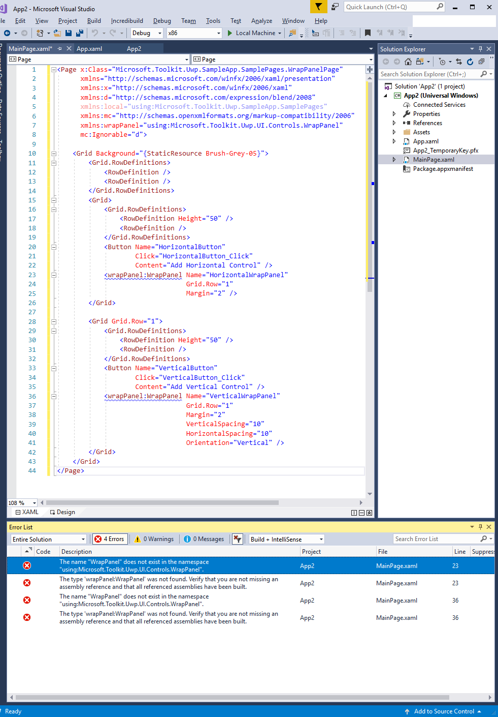Expand the Properties node in Solution Explorer
The width and height of the screenshot is (498, 717).
[x=394, y=114]
